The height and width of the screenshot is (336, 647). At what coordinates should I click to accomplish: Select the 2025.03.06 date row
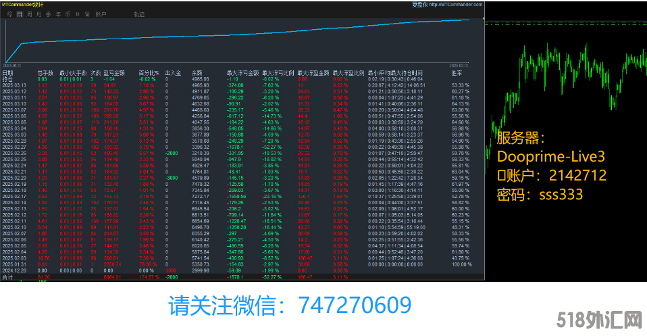pos(242,116)
